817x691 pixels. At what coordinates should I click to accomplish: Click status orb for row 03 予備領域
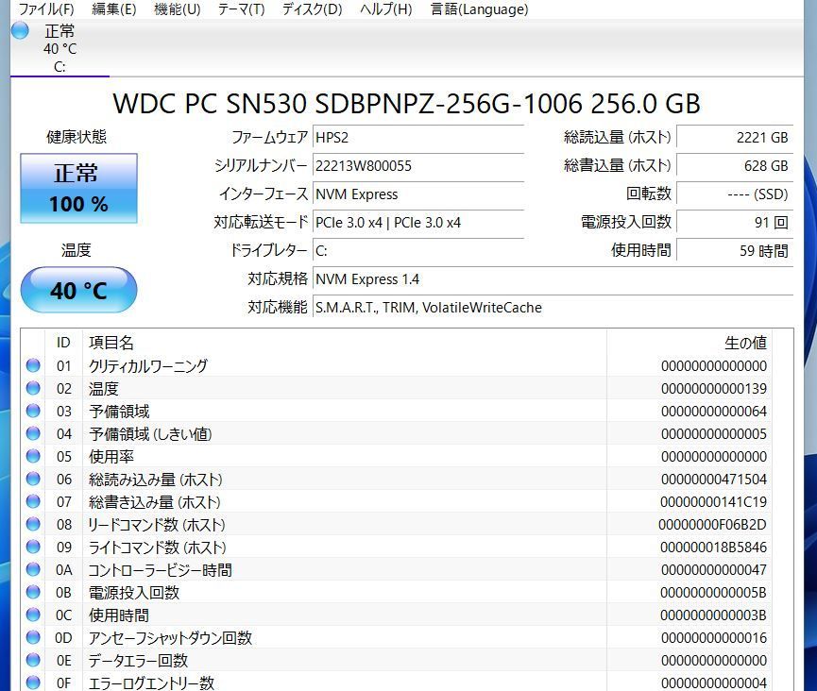[x=33, y=411]
